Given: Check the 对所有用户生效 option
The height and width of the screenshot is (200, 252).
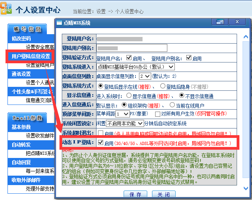Looking at the screenshot, I should (x=157, y=114).
